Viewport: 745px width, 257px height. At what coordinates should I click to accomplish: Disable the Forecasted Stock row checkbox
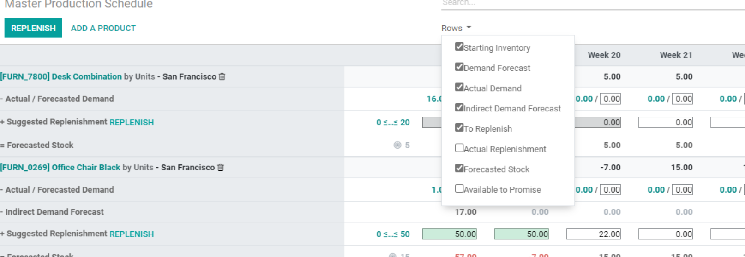click(x=459, y=168)
